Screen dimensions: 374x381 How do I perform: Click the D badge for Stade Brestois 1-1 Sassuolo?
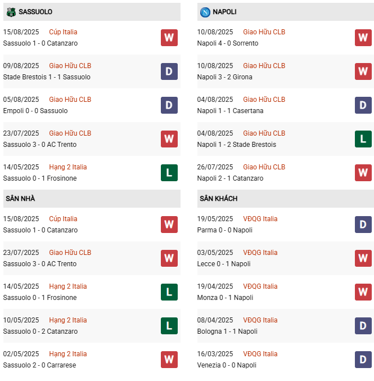click(x=169, y=71)
